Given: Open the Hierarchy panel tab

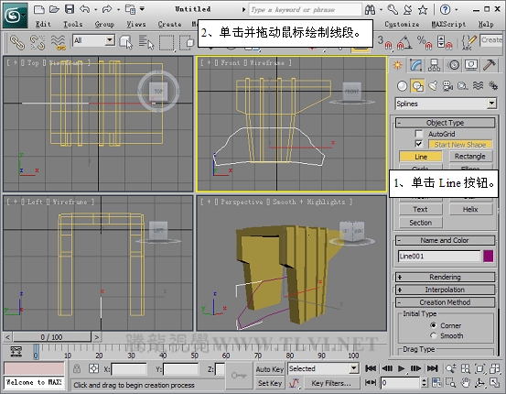Looking at the screenshot, I should tap(434, 65).
